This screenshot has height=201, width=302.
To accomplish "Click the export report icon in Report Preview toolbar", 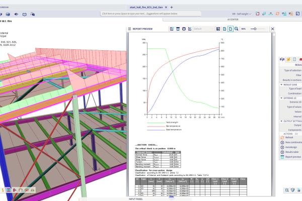I will point(172,29).
